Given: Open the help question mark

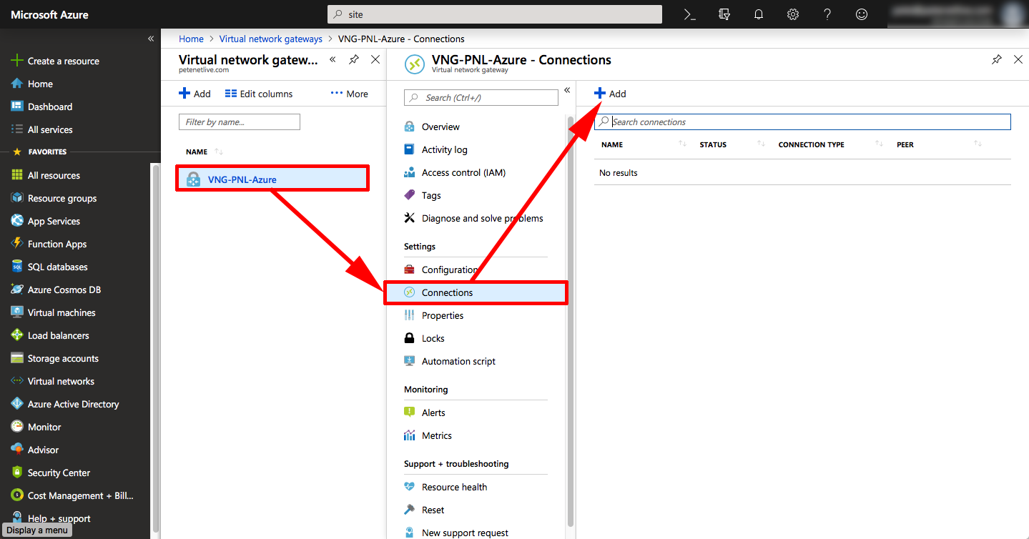Looking at the screenshot, I should (x=827, y=14).
